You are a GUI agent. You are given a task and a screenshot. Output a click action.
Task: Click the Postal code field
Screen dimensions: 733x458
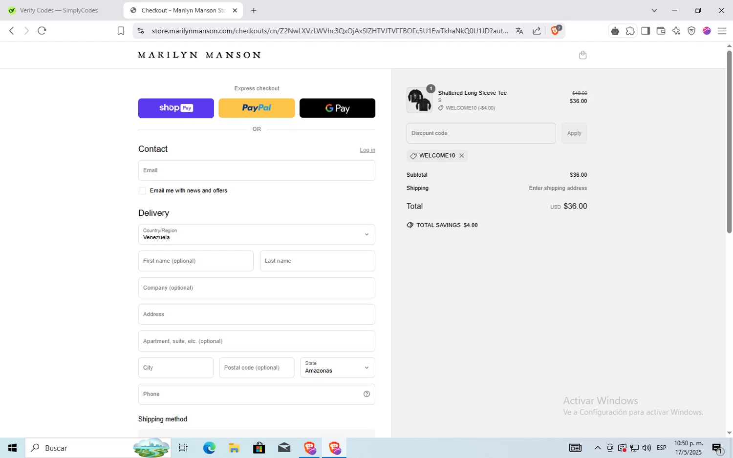(257, 368)
